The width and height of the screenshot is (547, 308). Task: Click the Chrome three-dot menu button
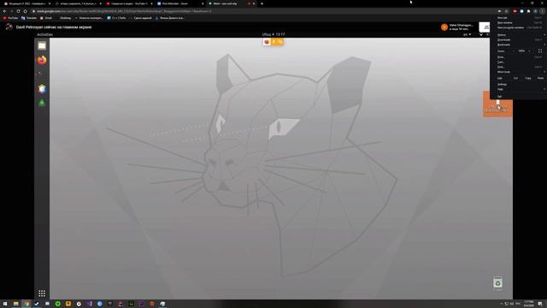(x=542, y=11)
